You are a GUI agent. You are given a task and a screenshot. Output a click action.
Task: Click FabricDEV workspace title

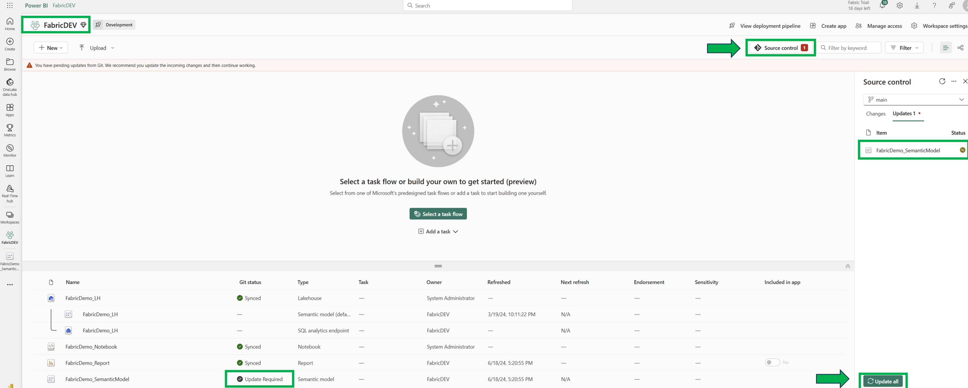coord(60,25)
